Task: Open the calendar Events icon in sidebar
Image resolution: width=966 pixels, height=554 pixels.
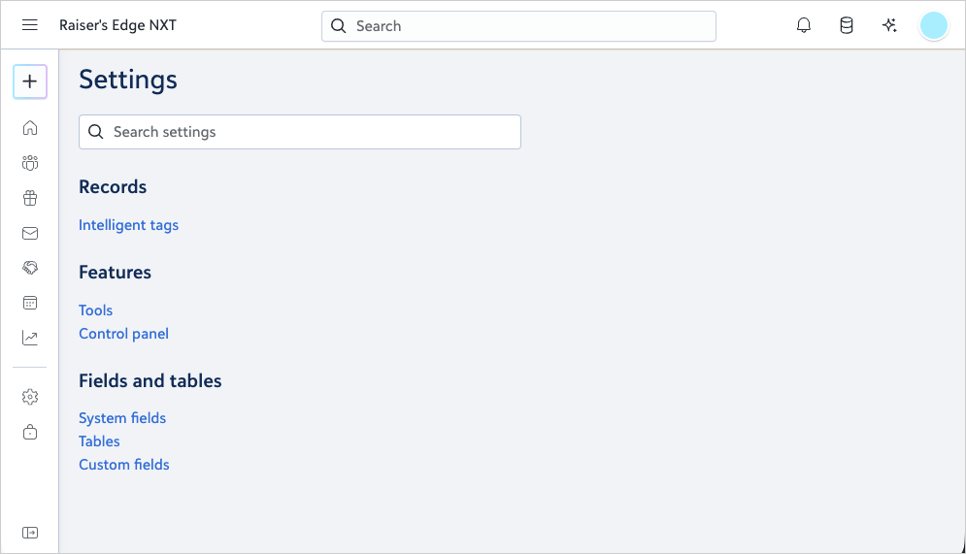Action: tap(30, 304)
